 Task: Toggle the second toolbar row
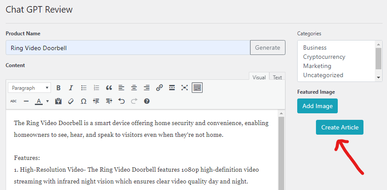(x=197, y=88)
